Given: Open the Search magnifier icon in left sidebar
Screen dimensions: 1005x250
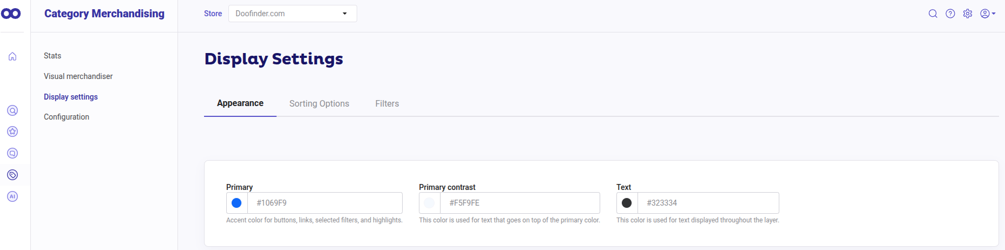Looking at the screenshot, I should (x=12, y=110).
